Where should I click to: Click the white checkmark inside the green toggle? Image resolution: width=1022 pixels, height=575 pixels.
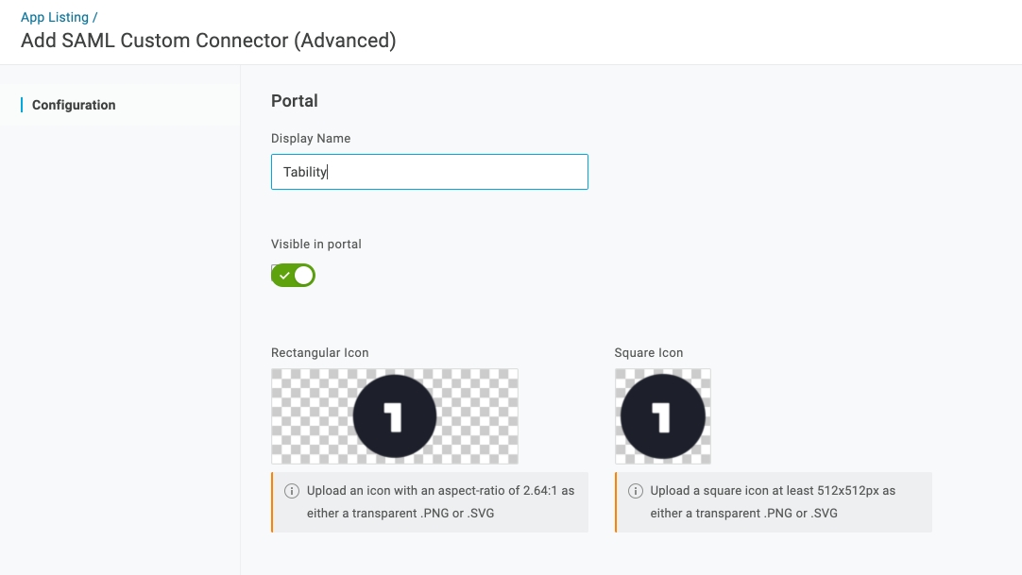(283, 276)
